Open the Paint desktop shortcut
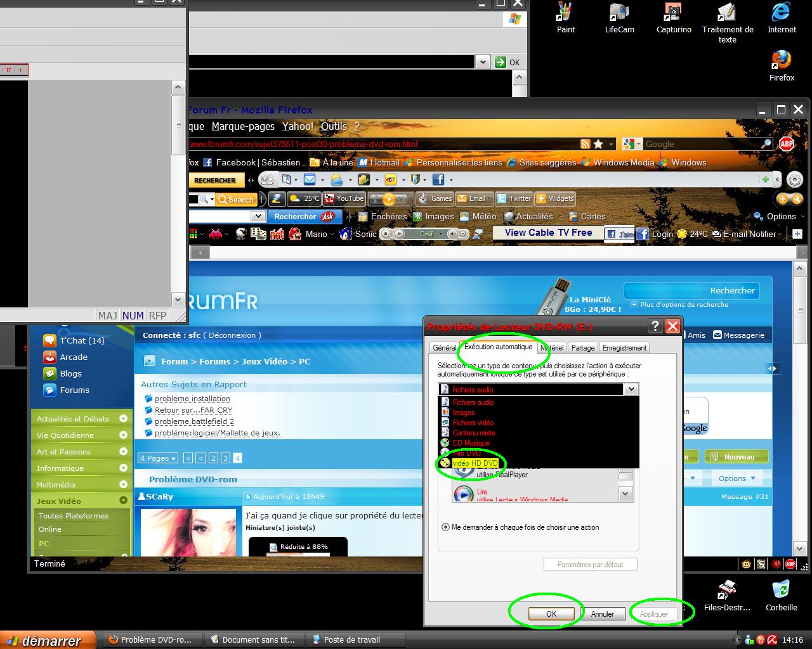 (565, 17)
